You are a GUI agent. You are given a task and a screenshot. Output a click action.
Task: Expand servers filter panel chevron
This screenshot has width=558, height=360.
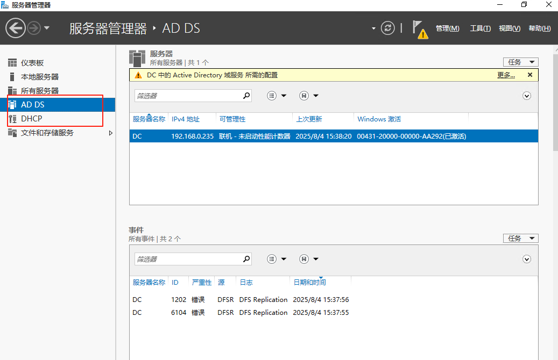(527, 96)
